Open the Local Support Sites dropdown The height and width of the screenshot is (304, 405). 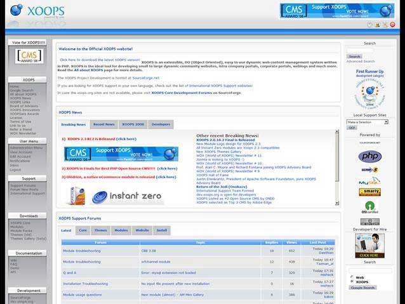[368, 122]
